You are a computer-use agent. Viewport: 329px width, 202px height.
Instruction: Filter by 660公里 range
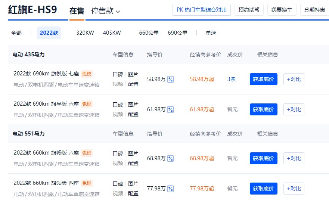[x=149, y=33]
